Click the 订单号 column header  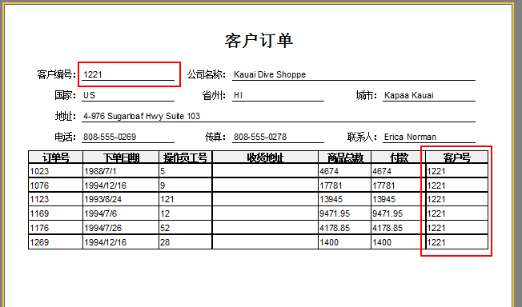55,157
